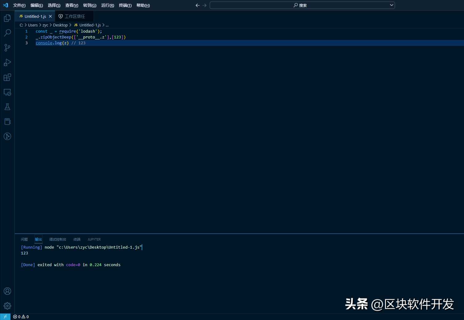Viewport: 464px width, 320px height.
Task: Open the Git graph icon in activity bar
Action: point(7,136)
